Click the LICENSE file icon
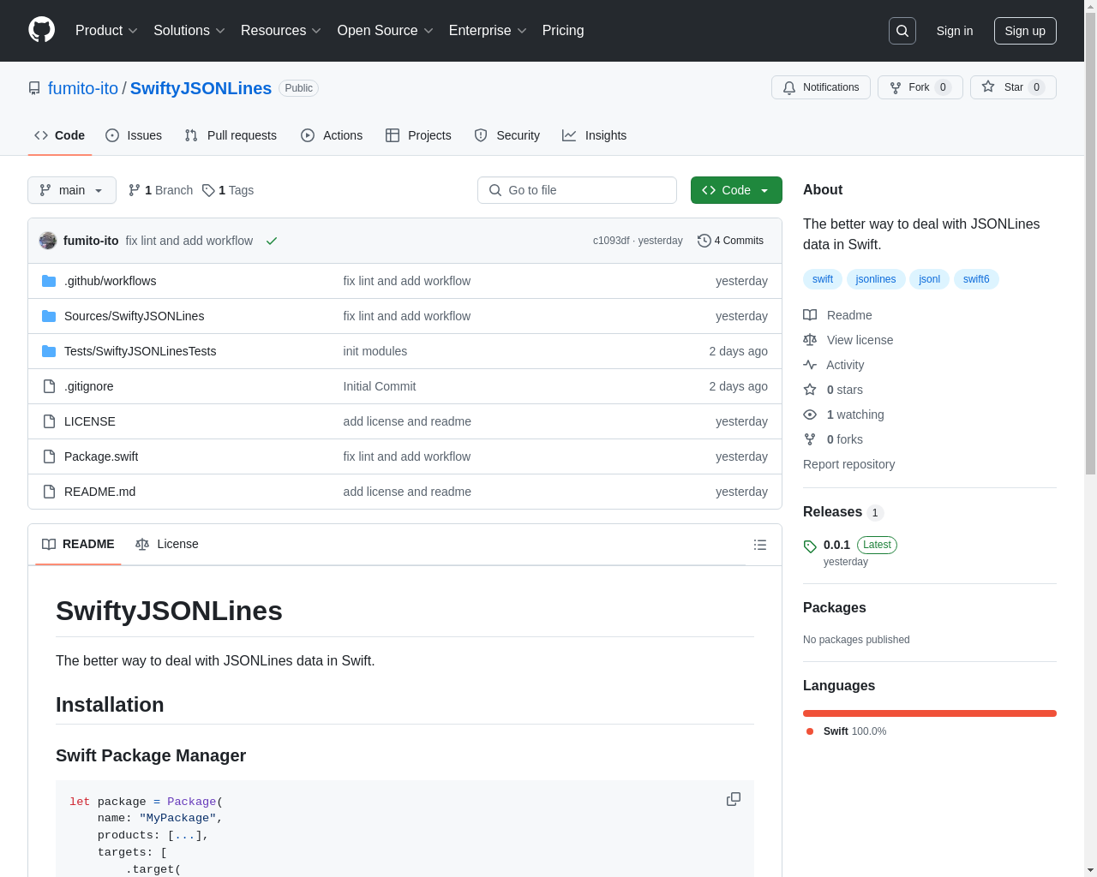Screen dimensions: 1097x877 49,421
